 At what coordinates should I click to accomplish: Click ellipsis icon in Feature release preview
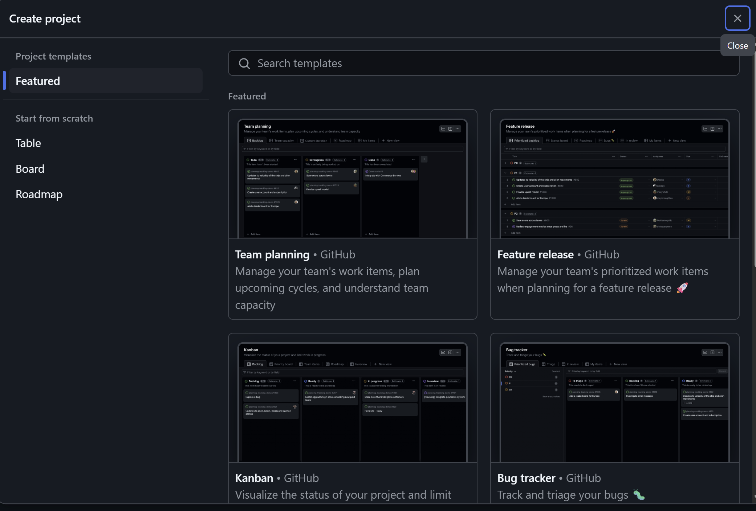[x=720, y=129]
